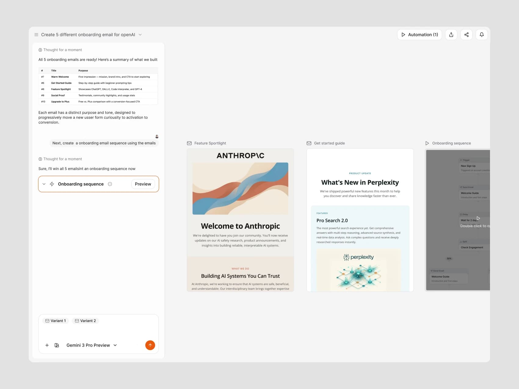Click the lightning bolt icon on sequence card
519x389 pixels.
point(52,184)
